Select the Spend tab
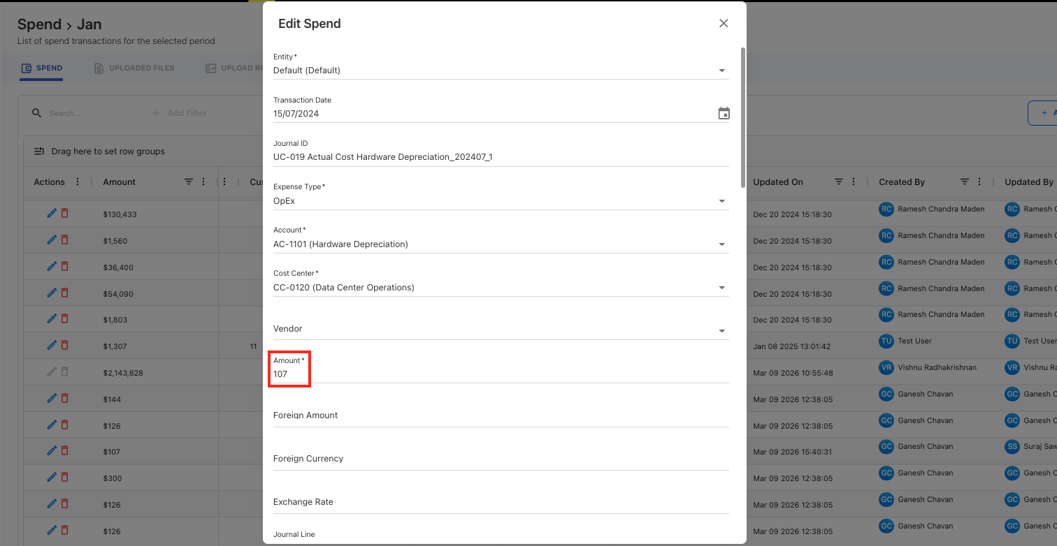Image resolution: width=1057 pixels, height=546 pixels. point(42,68)
